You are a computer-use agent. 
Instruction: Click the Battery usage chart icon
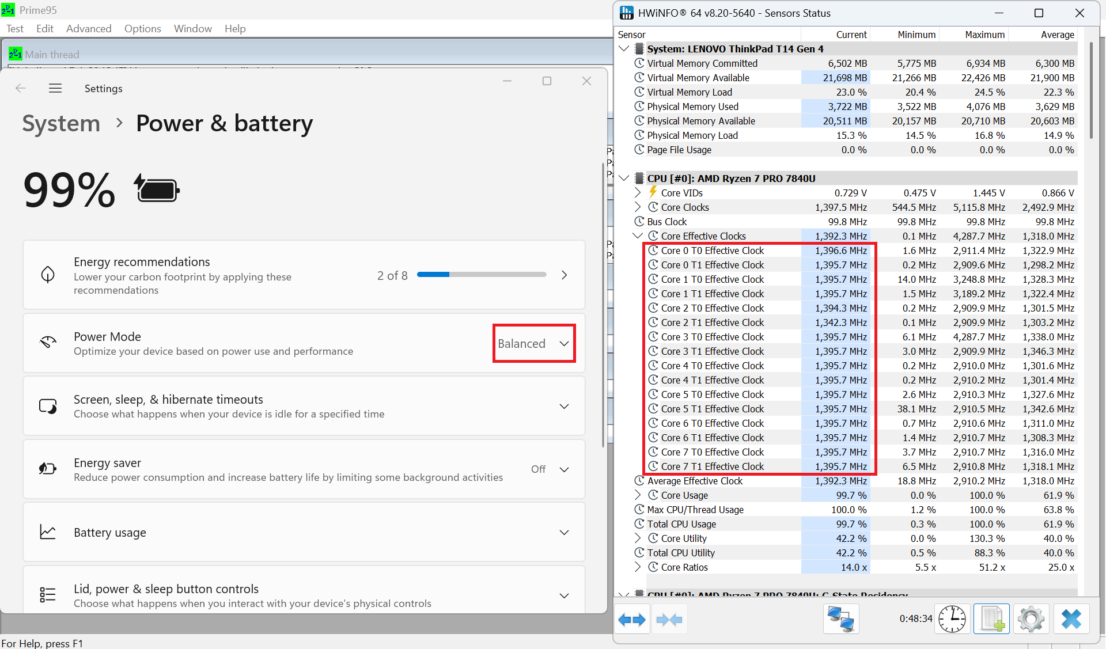(x=48, y=532)
